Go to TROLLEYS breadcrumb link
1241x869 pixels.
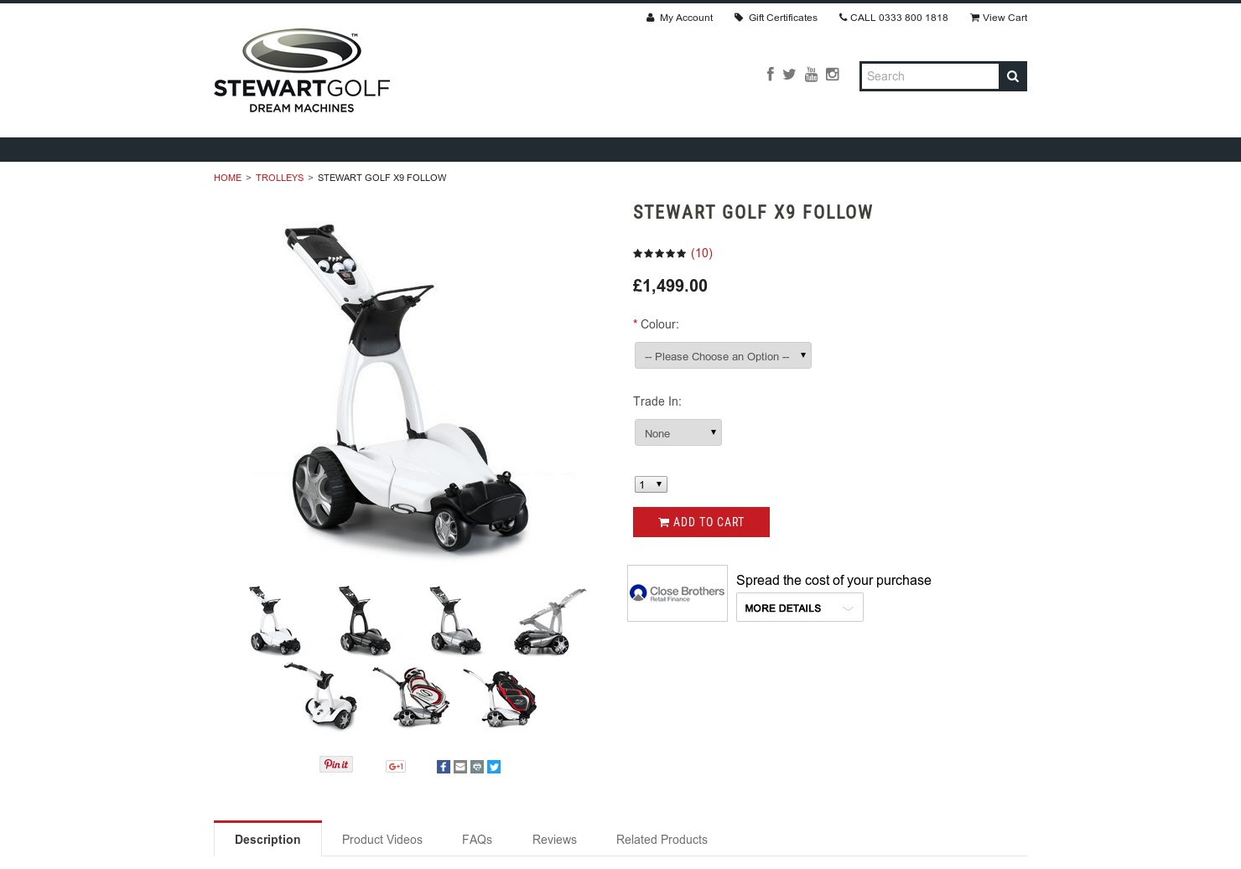click(279, 178)
